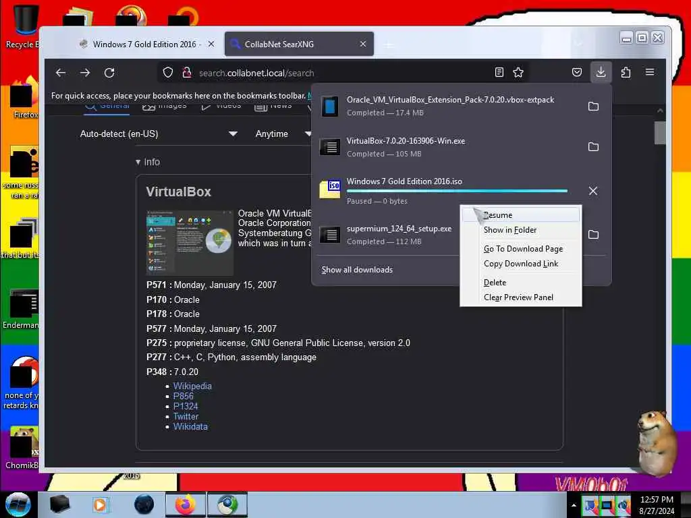The width and height of the screenshot is (691, 518).
Task: Click the page vertical scrollbar thumb
Action: pyautogui.click(x=660, y=132)
